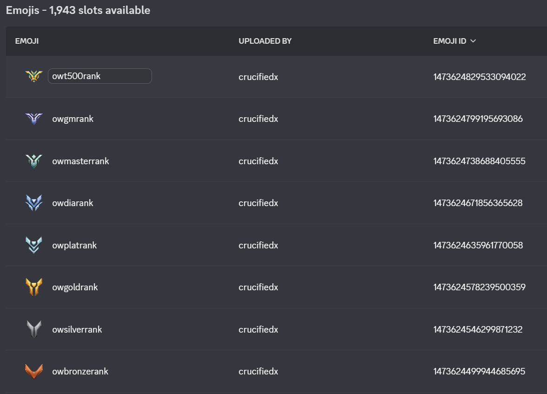
Task: Click the UPLOADED BY column header
Action: point(265,41)
